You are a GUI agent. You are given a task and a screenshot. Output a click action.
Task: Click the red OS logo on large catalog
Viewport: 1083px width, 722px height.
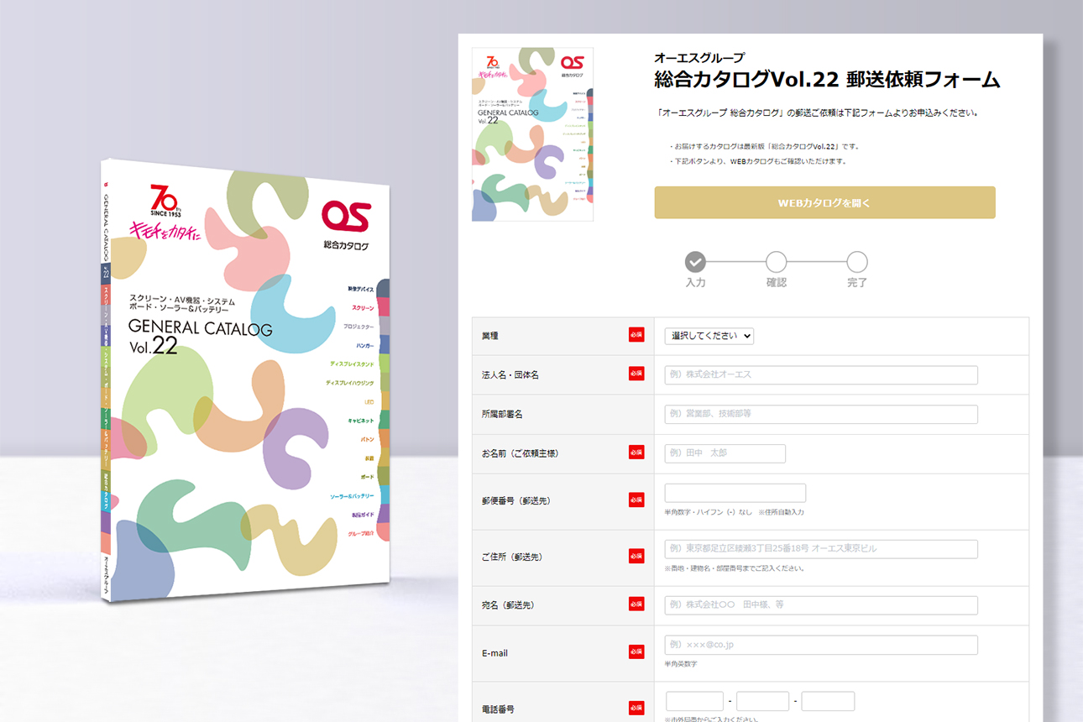(345, 215)
